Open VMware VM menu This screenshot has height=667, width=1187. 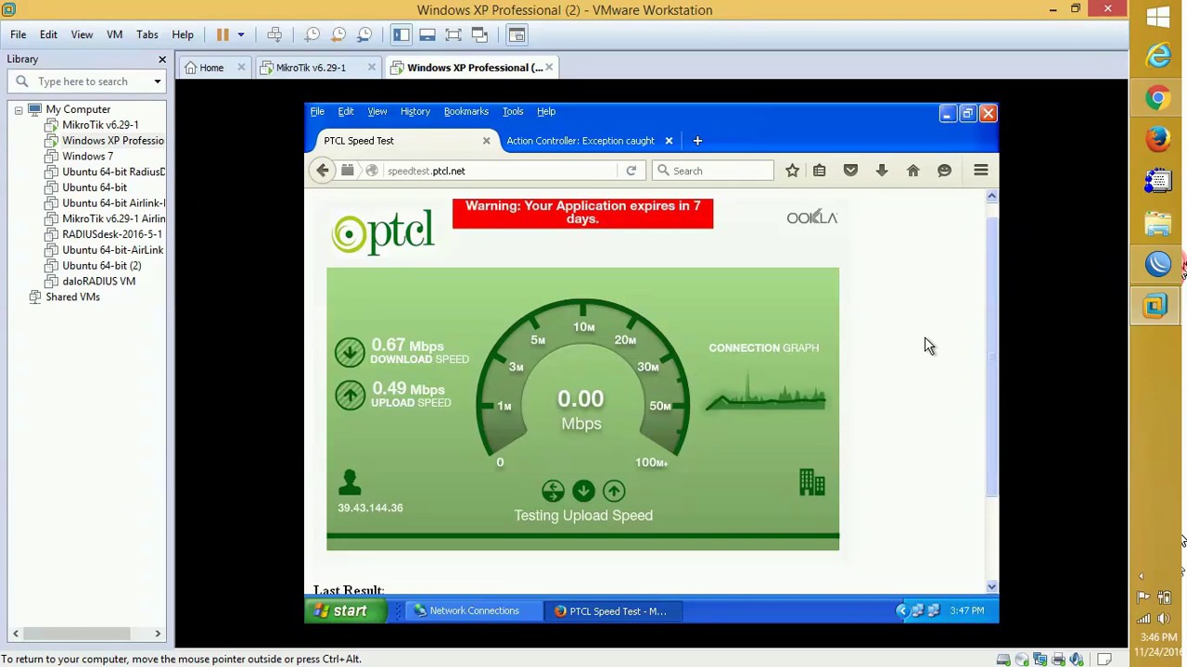[x=114, y=34]
